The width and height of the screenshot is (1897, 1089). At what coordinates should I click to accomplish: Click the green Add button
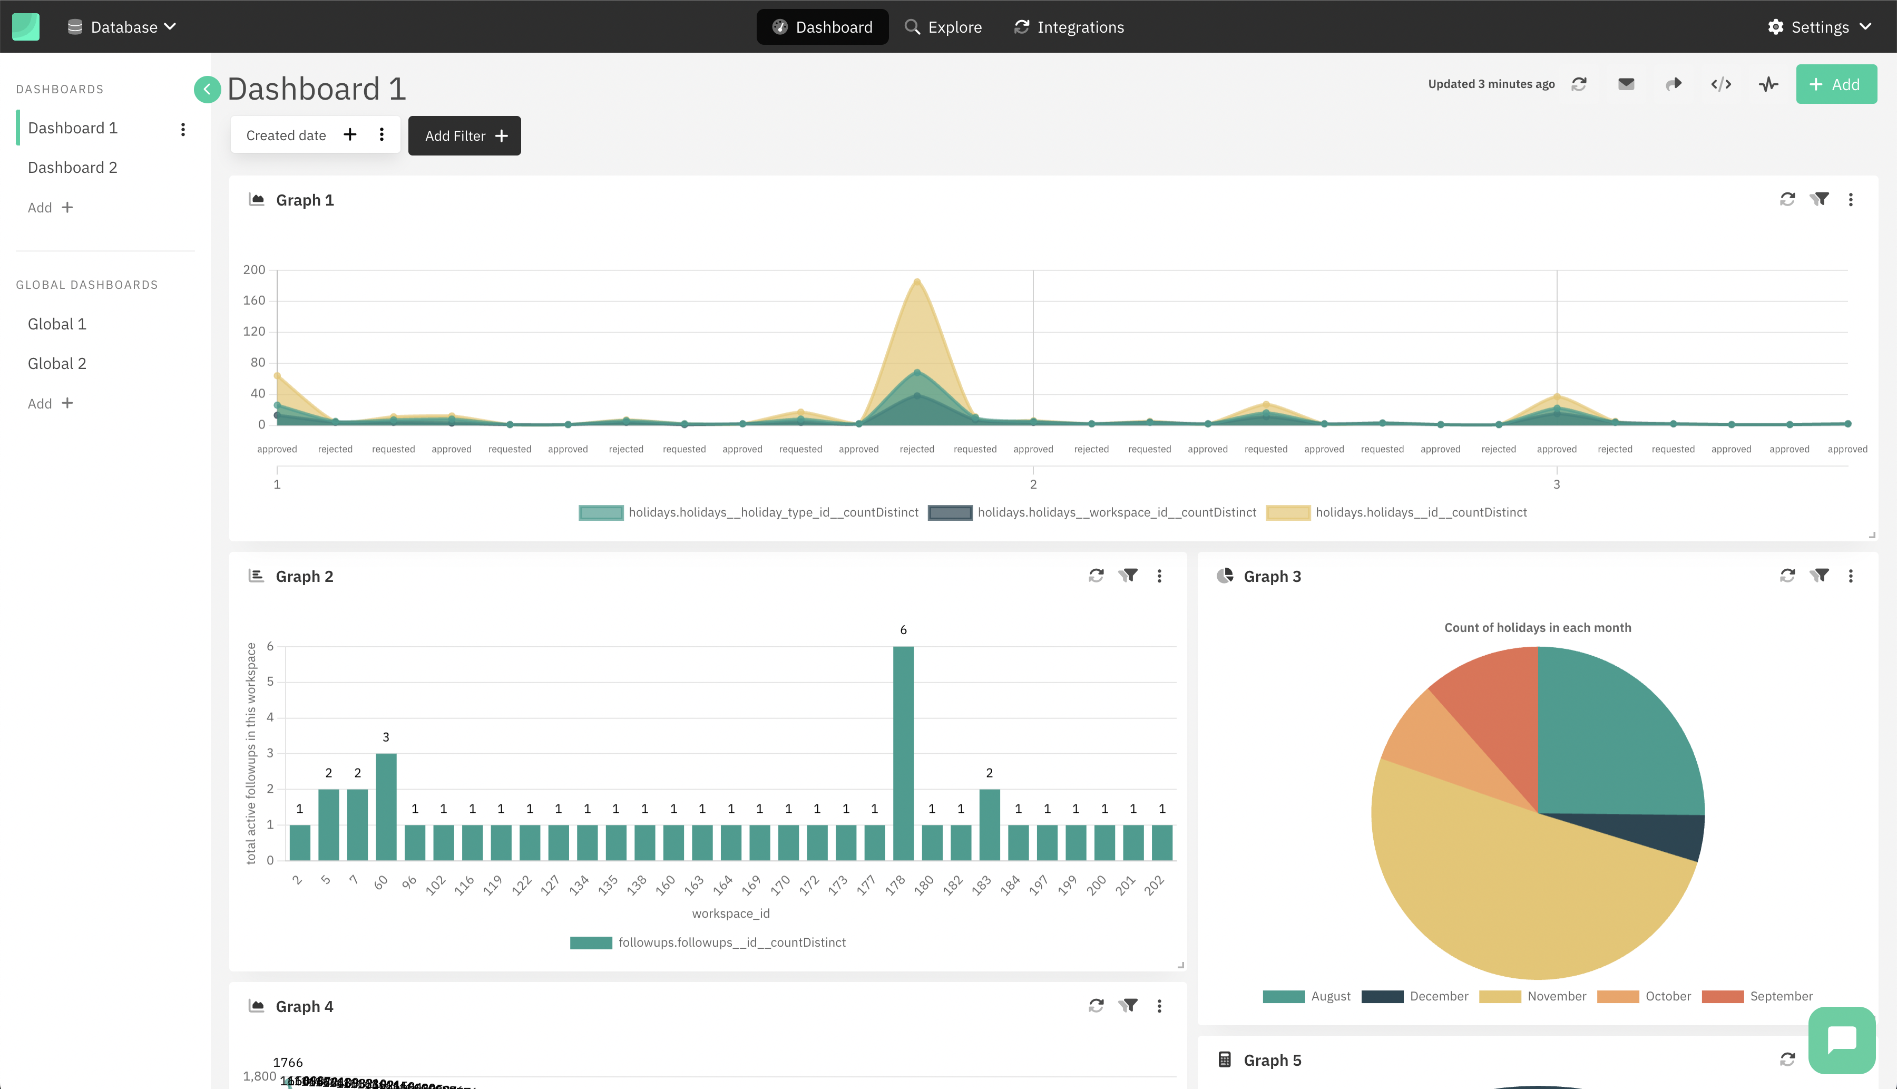pyautogui.click(x=1836, y=84)
